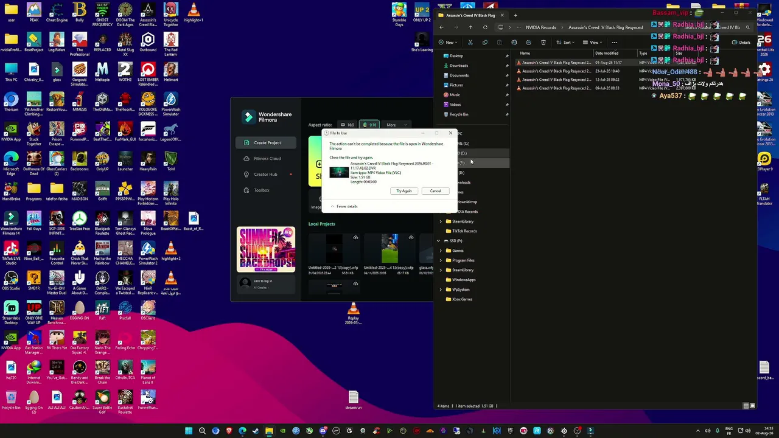Open Filmora Cloud section

pyautogui.click(x=267, y=158)
